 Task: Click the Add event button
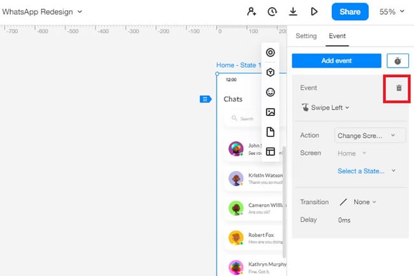tap(336, 61)
